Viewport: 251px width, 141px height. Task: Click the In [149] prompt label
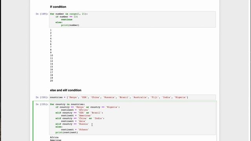[42, 14]
